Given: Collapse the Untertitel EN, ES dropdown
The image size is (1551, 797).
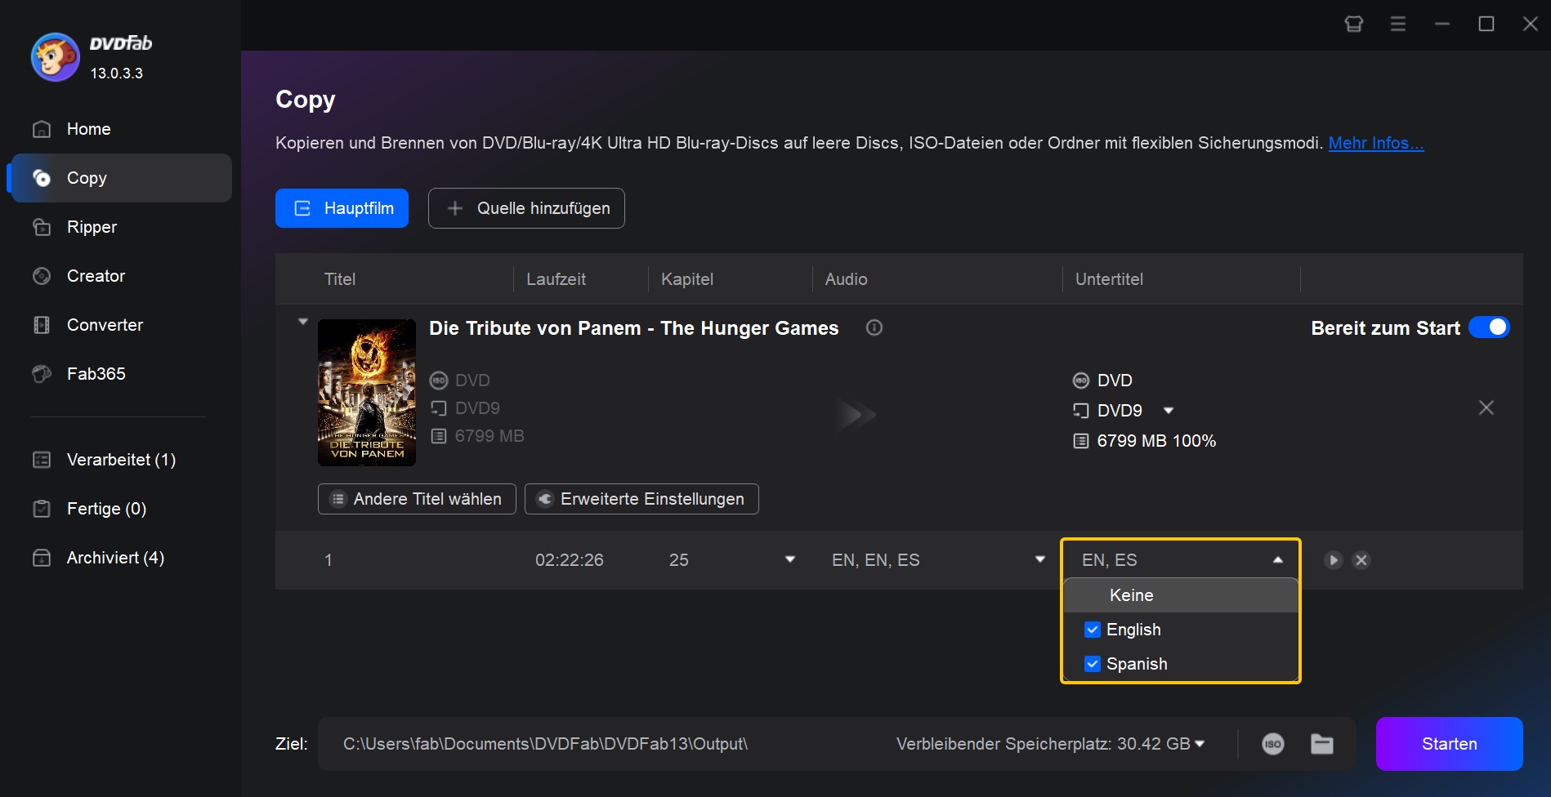Looking at the screenshot, I should pyautogui.click(x=1278, y=560).
